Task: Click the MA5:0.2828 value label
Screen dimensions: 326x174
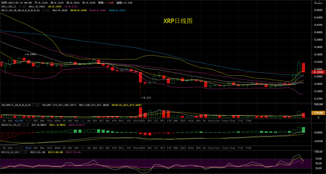Action: 60,10
